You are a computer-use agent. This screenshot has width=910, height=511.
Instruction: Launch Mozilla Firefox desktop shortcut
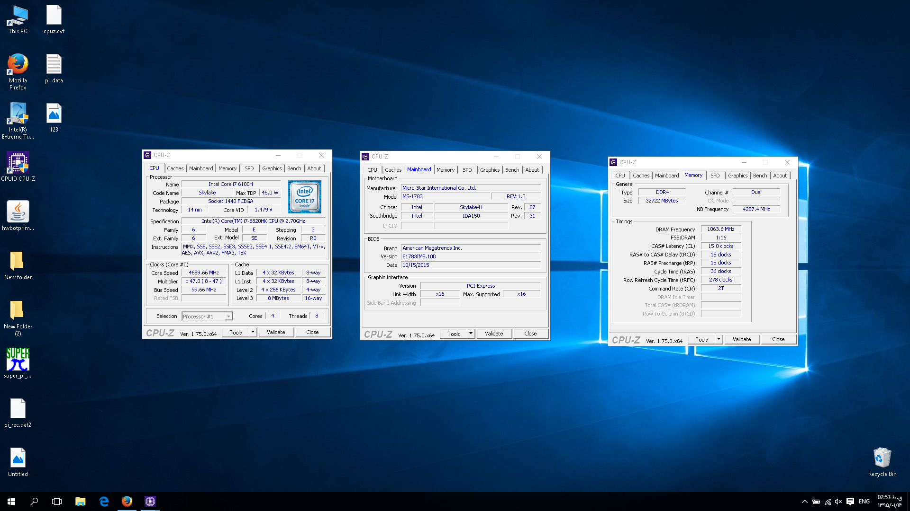click(18, 72)
